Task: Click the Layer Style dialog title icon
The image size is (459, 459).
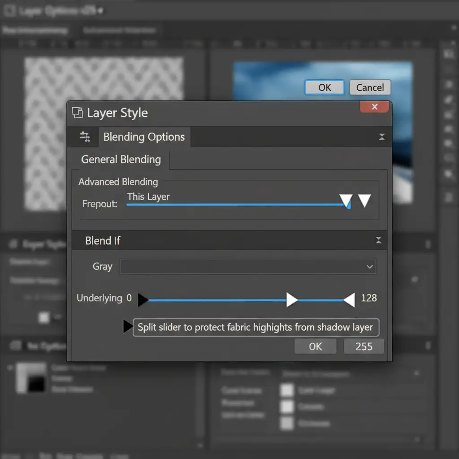Action: point(78,113)
